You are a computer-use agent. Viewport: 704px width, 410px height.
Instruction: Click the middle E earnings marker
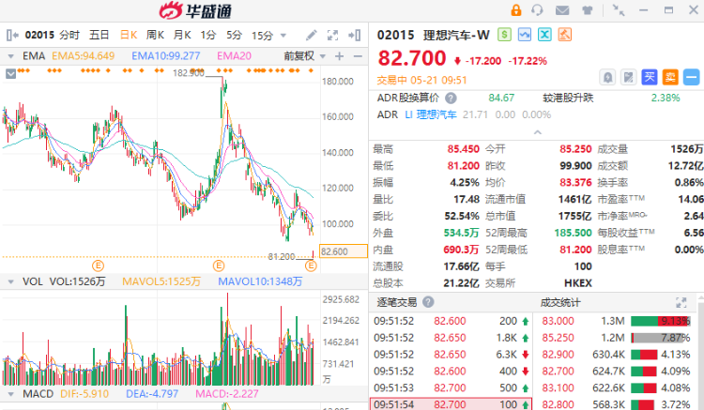219,266
